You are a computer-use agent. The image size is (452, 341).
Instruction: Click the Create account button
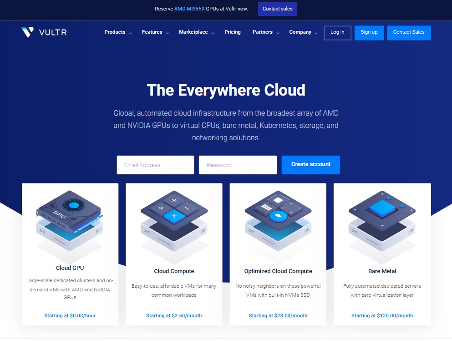coord(311,165)
